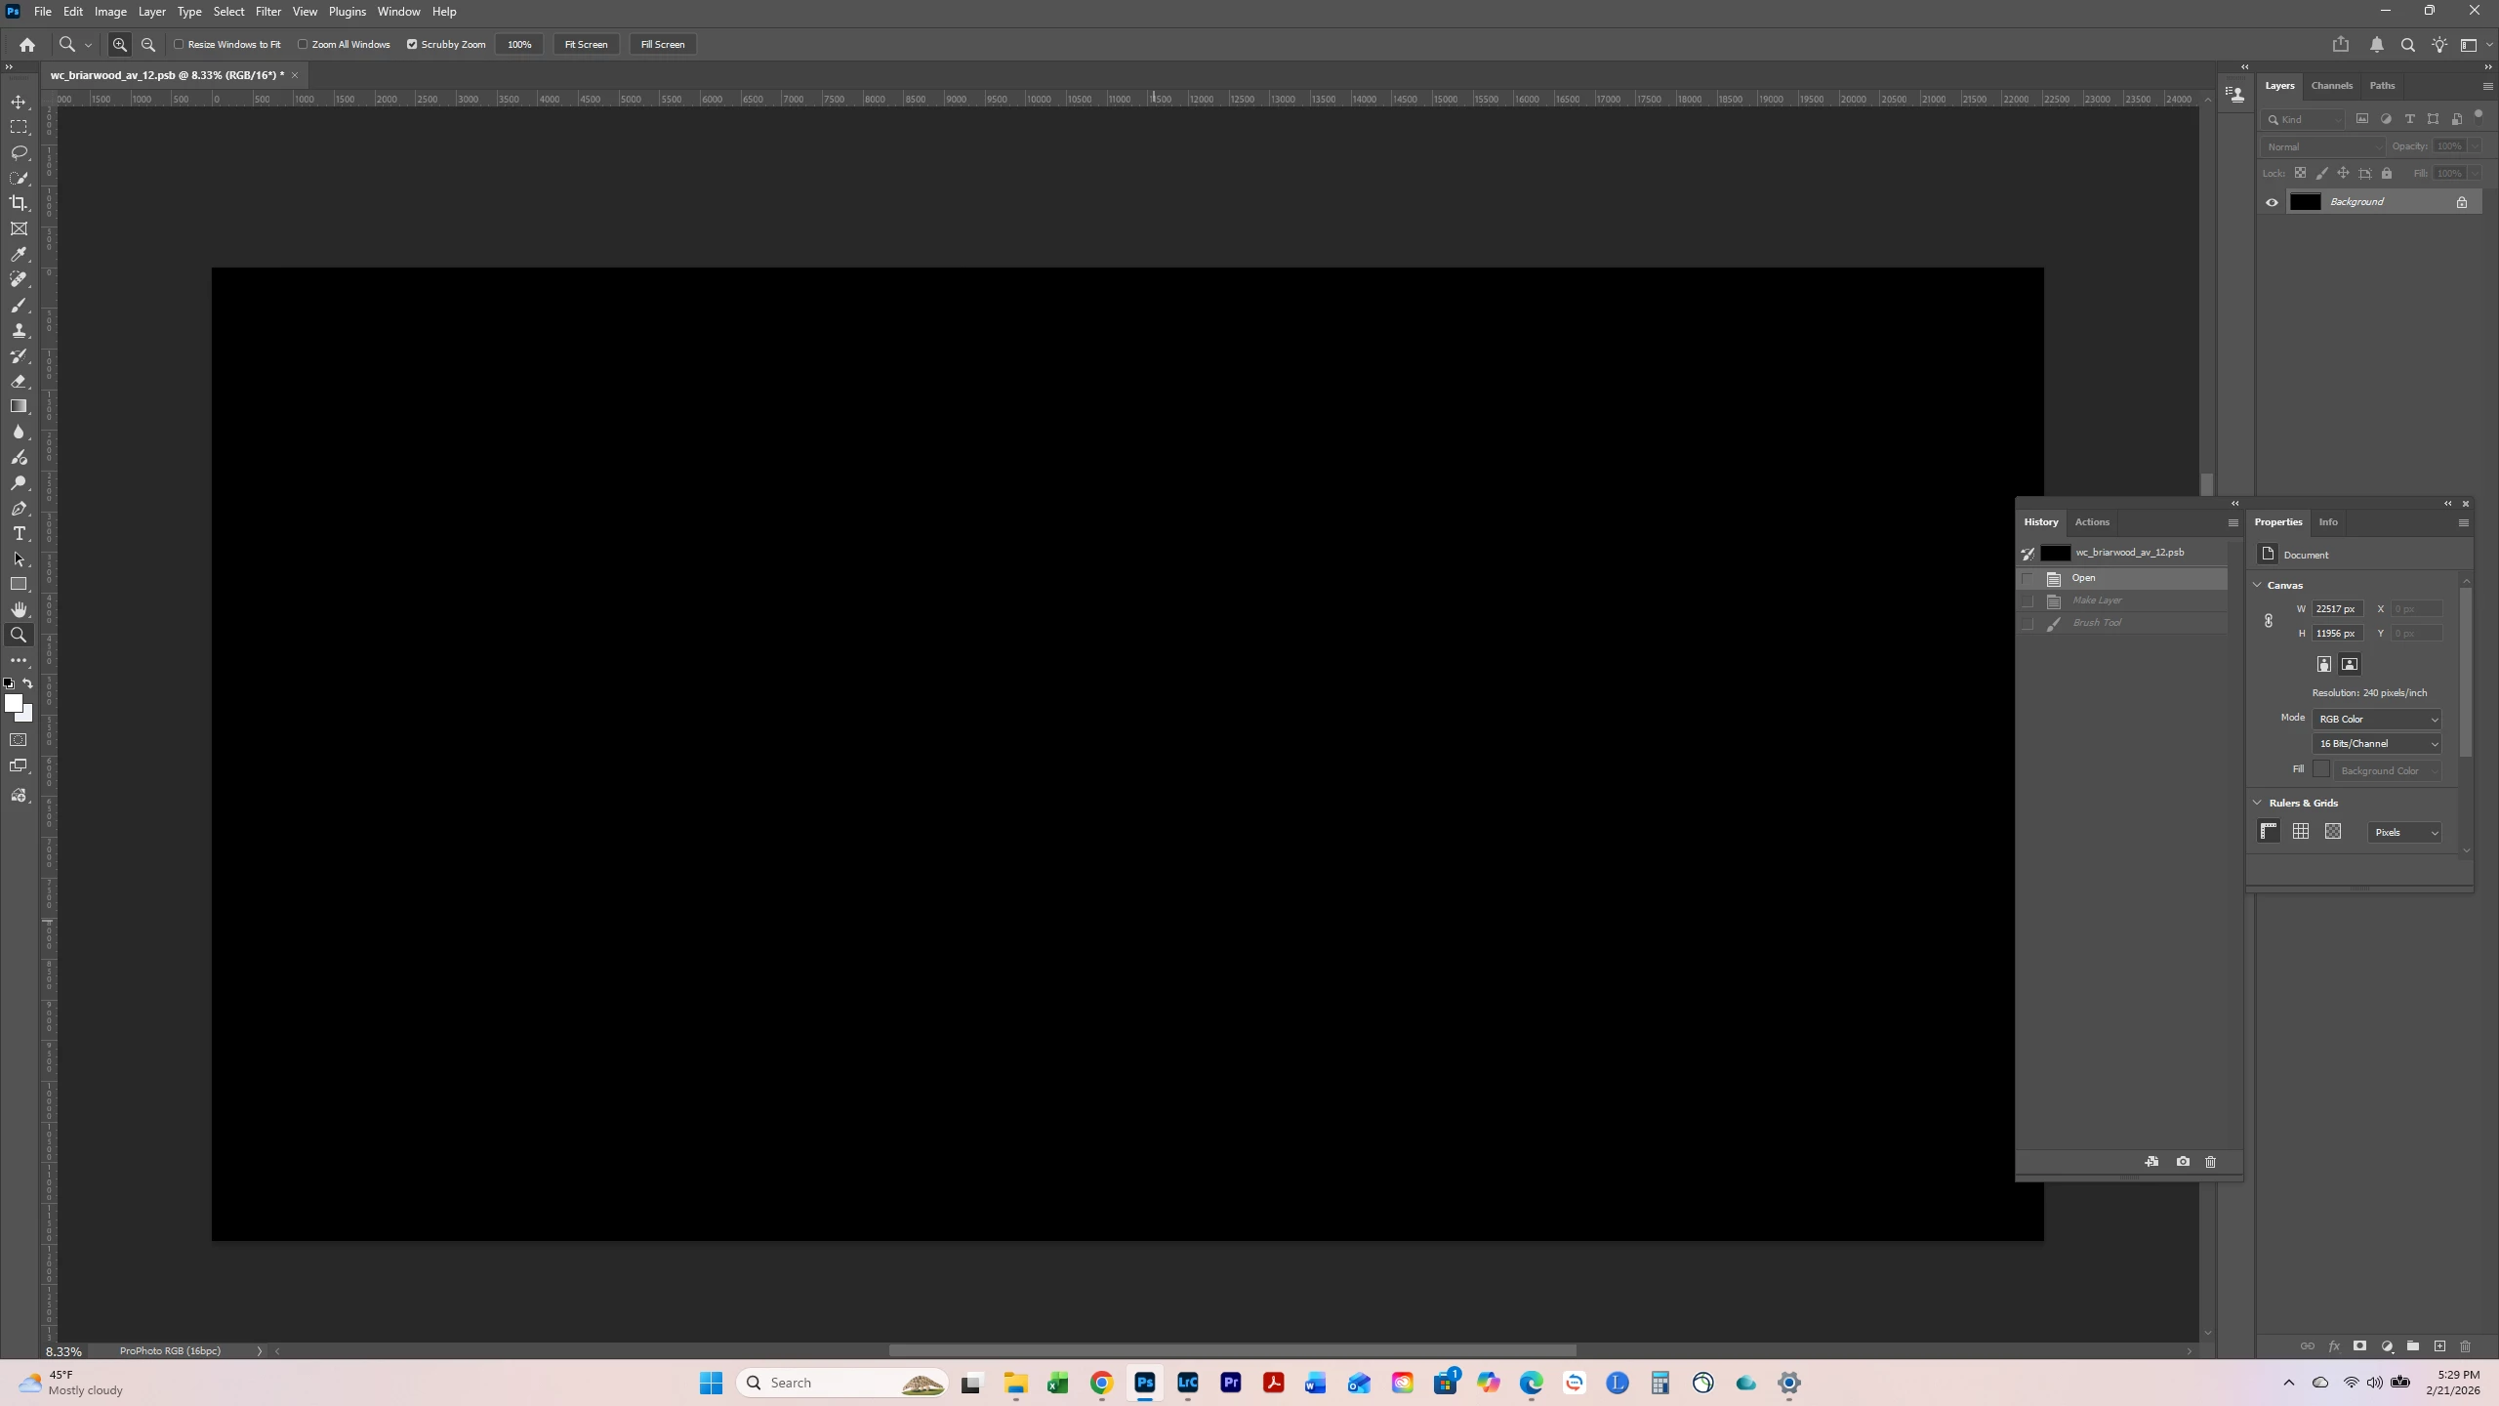Pick the Eyedropper tool

click(19, 254)
